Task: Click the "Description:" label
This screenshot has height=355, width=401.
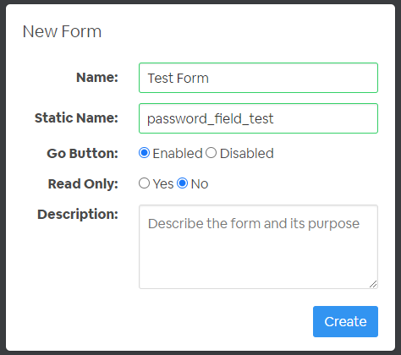Action: (78, 215)
